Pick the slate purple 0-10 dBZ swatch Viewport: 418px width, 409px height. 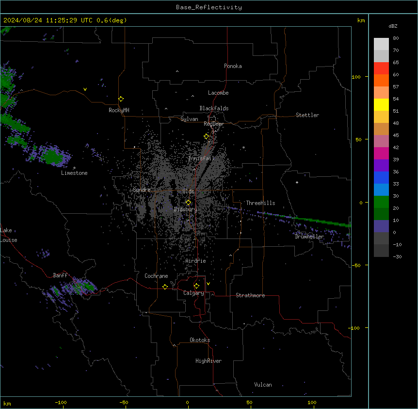(381, 226)
